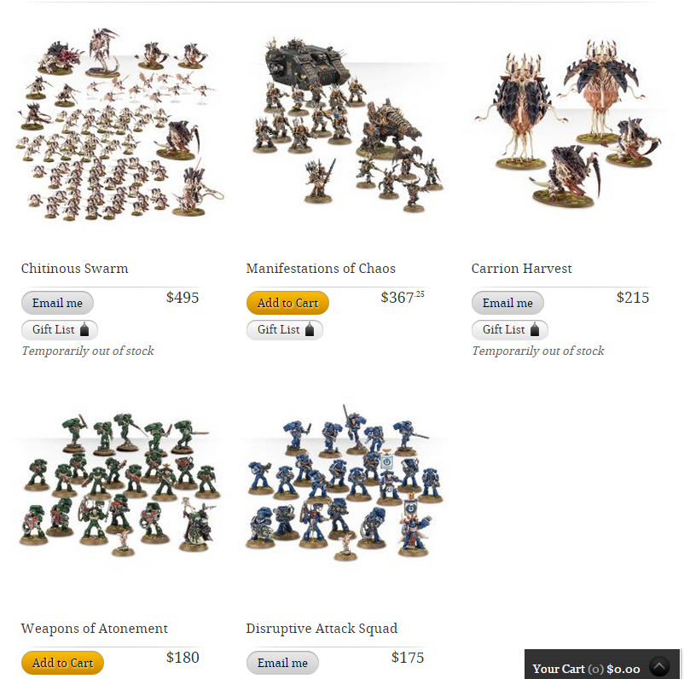Image resolution: width=690 pixels, height=679 pixels.
Task: Follow the Disruptive Attack Squad title link
Action: (322, 629)
